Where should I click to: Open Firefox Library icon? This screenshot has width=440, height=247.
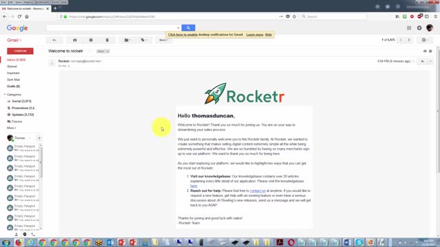click(x=397, y=16)
